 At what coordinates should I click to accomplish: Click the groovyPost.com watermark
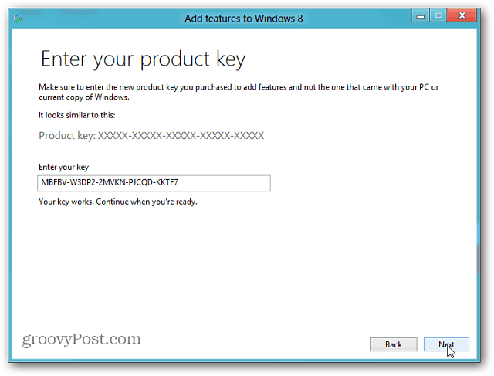coord(82,340)
